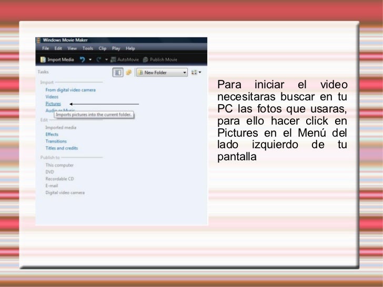Choose Publish to DVD
Image resolution: width=383 pixels, height=287 pixels.
(x=49, y=172)
